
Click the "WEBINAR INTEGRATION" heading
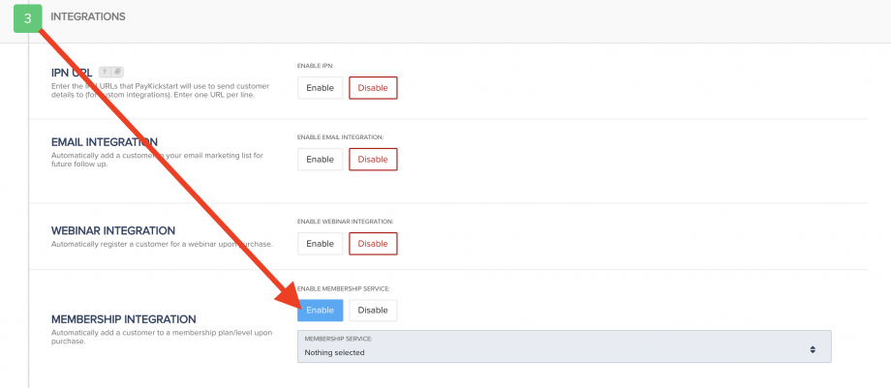tap(113, 230)
